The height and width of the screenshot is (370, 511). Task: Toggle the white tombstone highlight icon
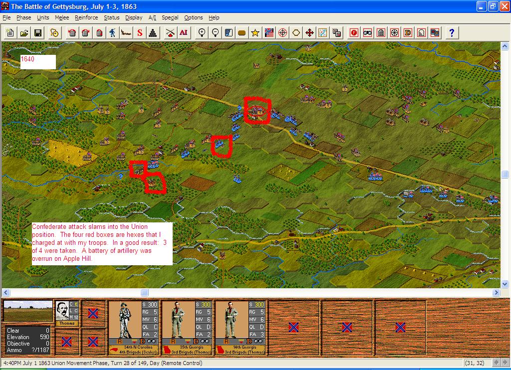coord(421,32)
